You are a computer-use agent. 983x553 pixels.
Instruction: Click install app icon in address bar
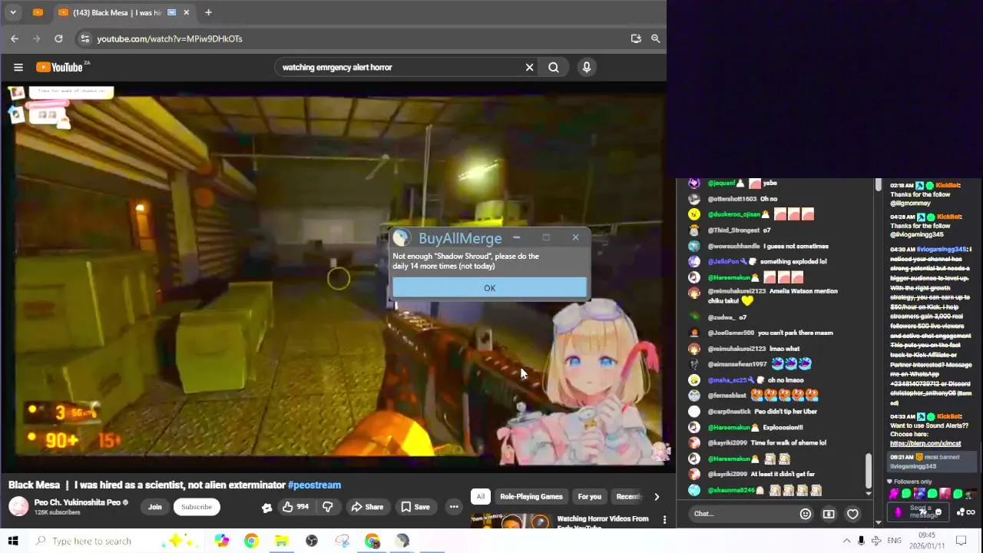click(636, 38)
